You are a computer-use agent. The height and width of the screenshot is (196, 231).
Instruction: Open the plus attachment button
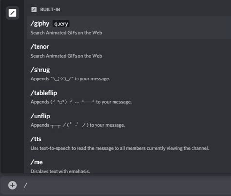(12, 185)
